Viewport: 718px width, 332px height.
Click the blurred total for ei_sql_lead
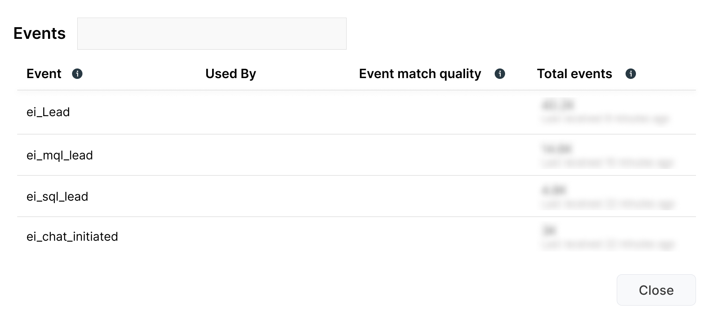pos(554,190)
